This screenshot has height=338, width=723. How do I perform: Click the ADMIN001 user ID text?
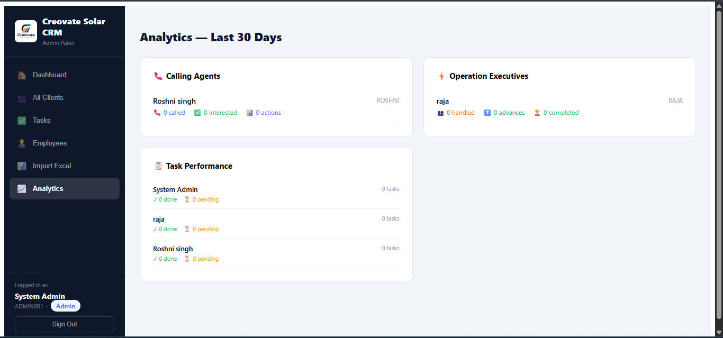[29, 306]
